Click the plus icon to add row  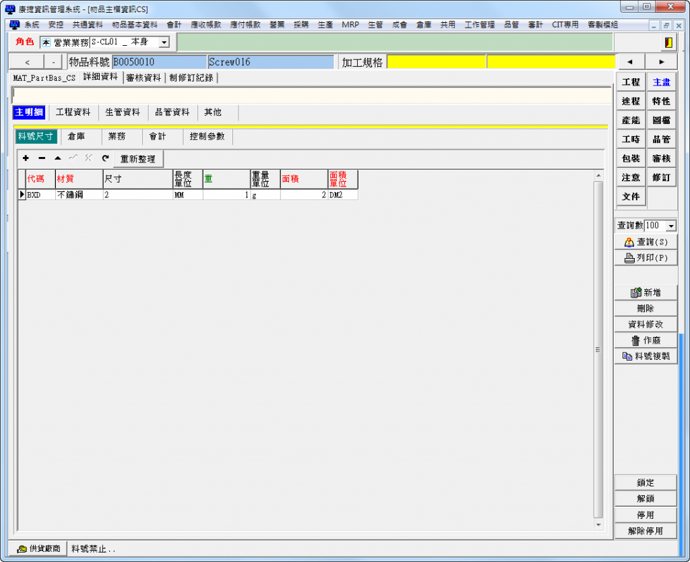pos(26,158)
